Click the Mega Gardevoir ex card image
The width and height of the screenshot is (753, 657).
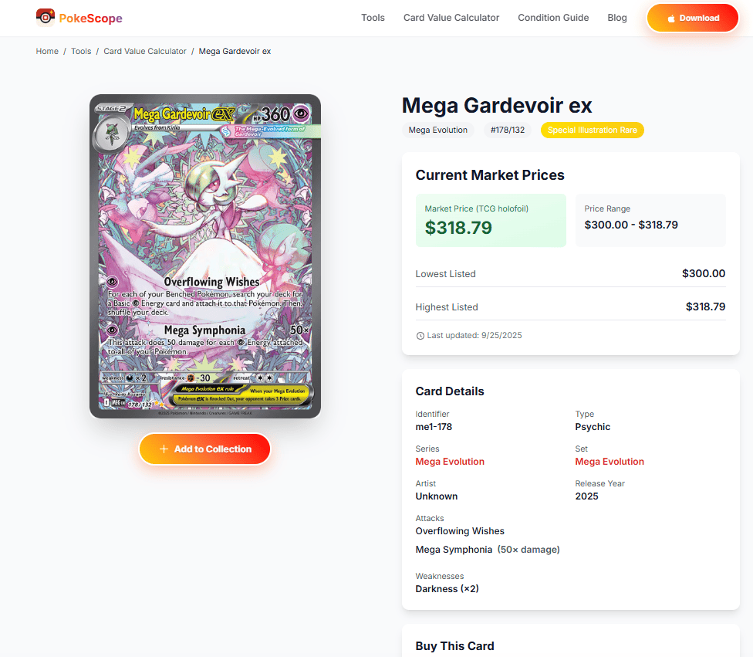click(204, 255)
